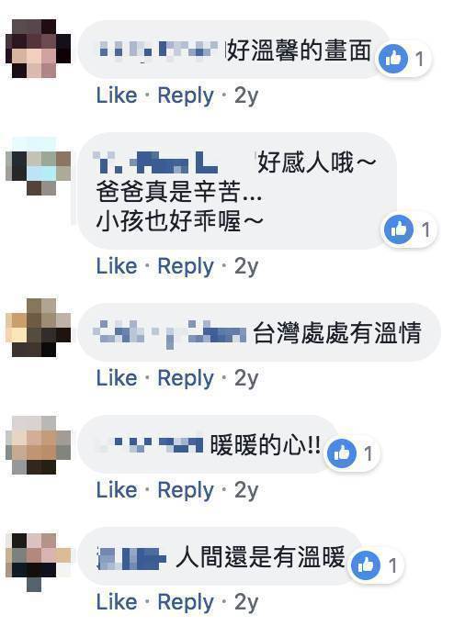
Task: Open avatar beside 人間還是有溫暖 comment
Action: coord(39,562)
